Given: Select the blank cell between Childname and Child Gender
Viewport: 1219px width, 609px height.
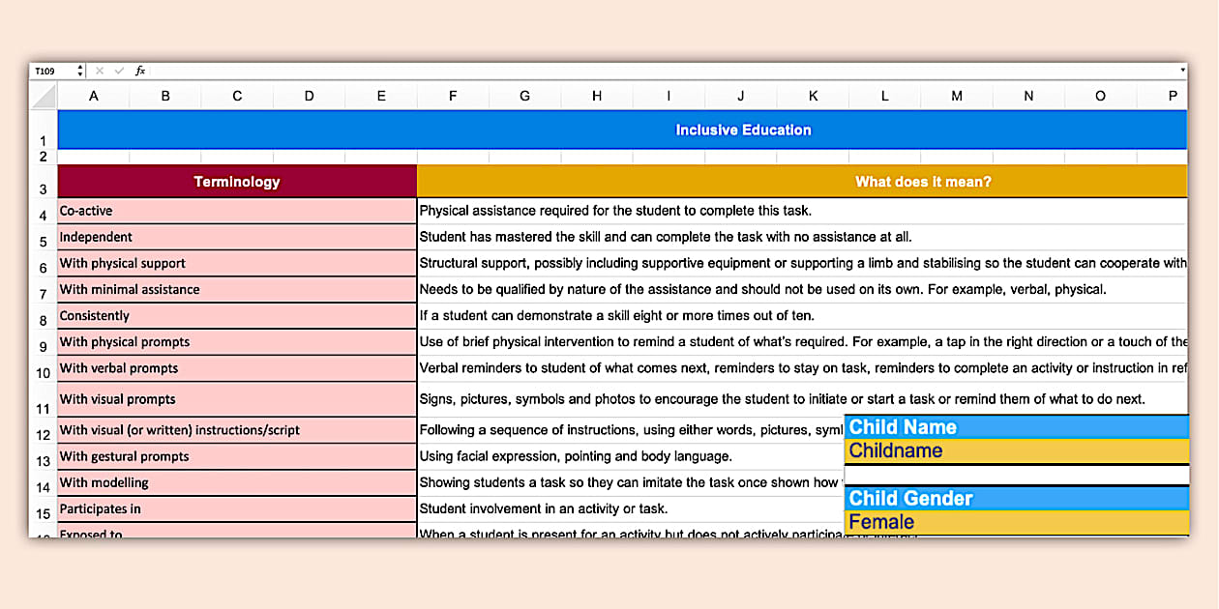Looking at the screenshot, I should (x=1016, y=475).
